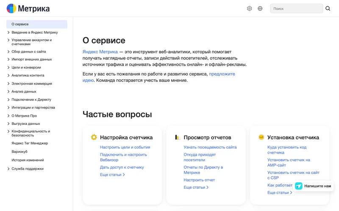Open Вариокуб sidebar item
This screenshot has height=211, width=339.
19,151
